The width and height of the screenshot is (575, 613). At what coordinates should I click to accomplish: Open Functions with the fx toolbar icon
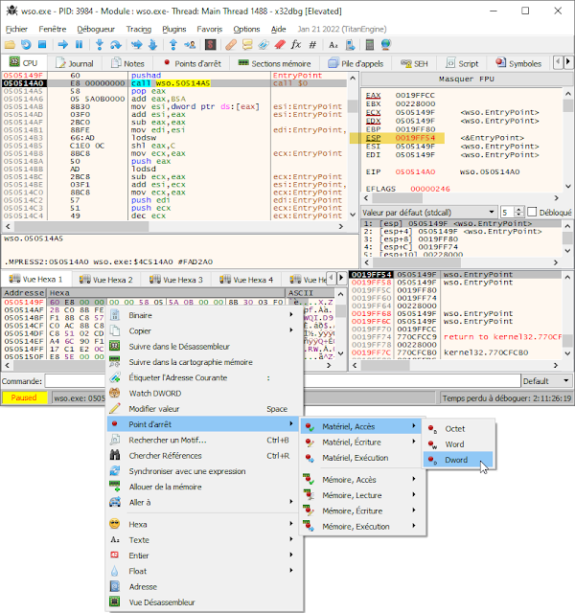pos(296,45)
